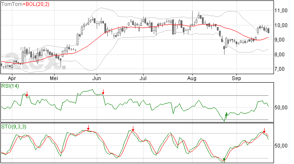Viewport: 294px width, 164px height.
Task: Select the +BOL(20;2) indicator label
Action: (x=36, y=4)
